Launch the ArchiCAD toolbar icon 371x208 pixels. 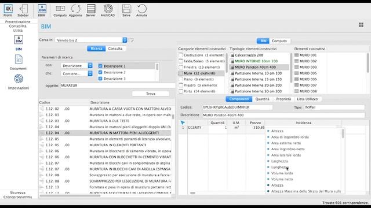coord(108,10)
